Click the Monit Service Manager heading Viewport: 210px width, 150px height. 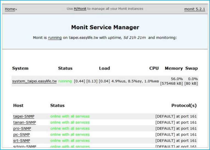105,27
